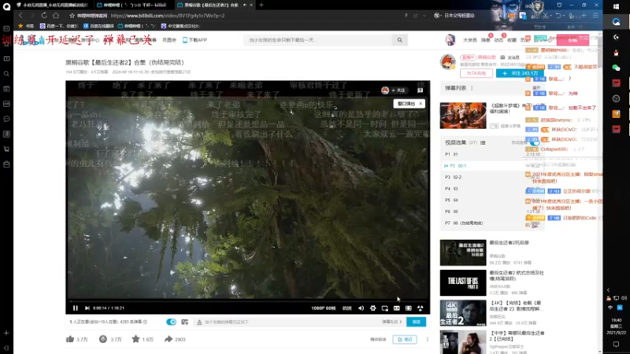Viewport: 630px width, 354px height.
Task: Click the browser address bar URL
Action: pos(167,16)
